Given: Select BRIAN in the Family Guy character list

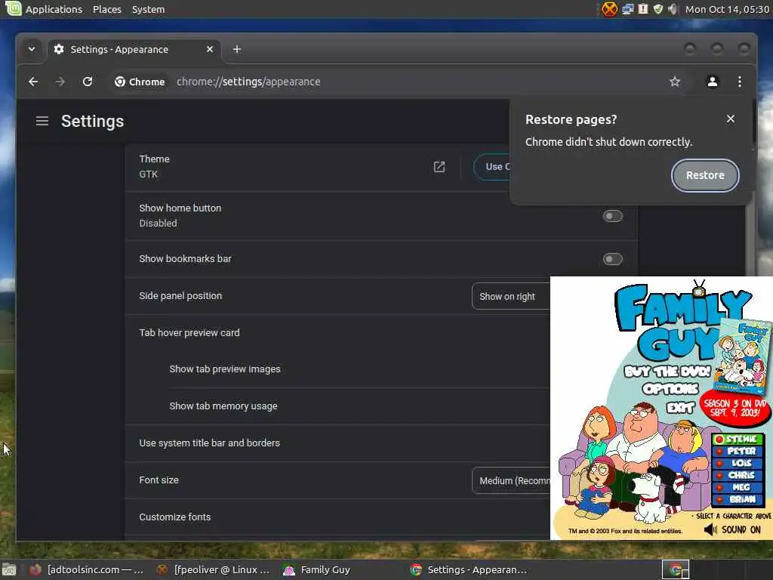Looking at the screenshot, I should 738,499.
